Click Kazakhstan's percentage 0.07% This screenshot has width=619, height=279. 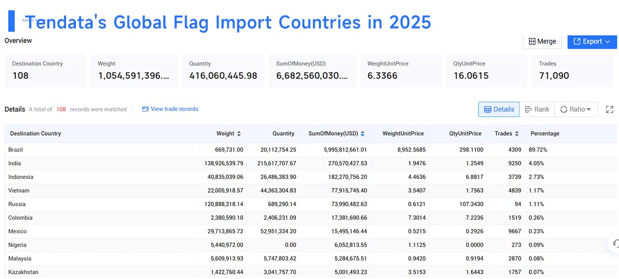click(x=537, y=272)
